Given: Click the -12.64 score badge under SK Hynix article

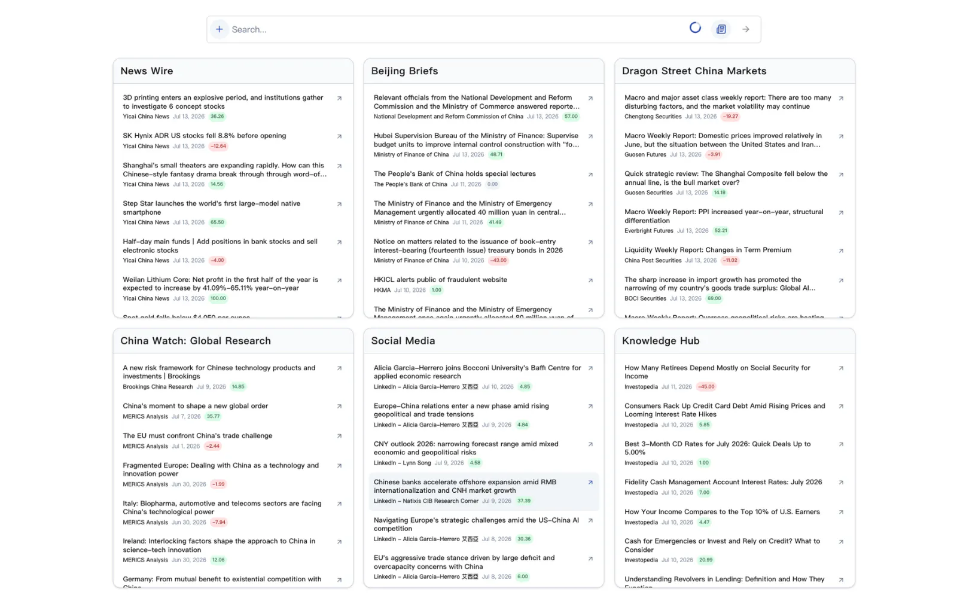Looking at the screenshot, I should click(x=218, y=147).
